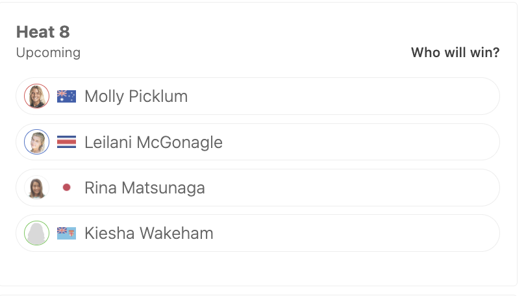526x296 pixels.
Task: Click the Rina Matsunaga name text
Action: (145, 188)
